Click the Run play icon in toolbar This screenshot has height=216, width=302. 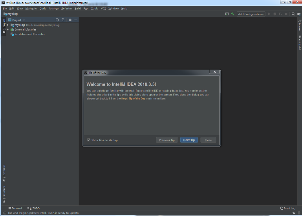pos(269,14)
